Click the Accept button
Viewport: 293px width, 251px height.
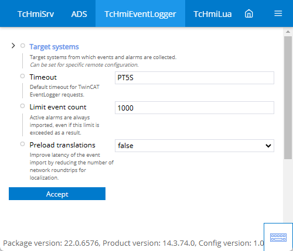[57, 194]
